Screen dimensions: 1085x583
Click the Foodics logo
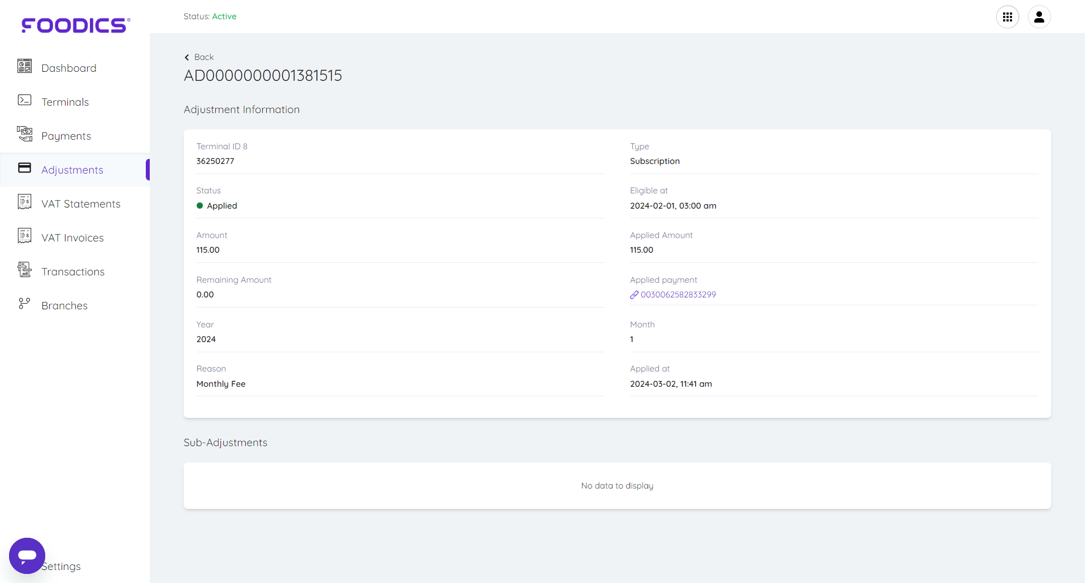(76, 25)
